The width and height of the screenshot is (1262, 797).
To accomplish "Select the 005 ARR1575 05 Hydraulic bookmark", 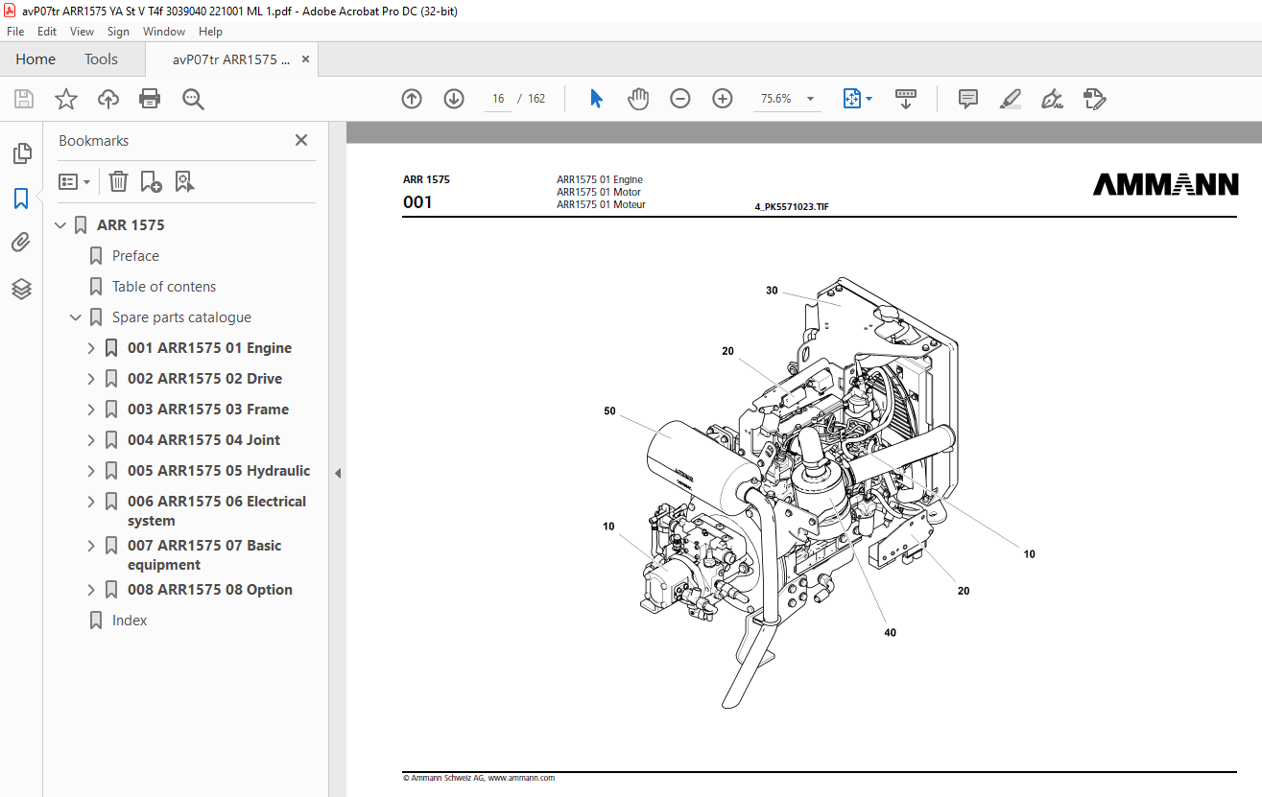I will [219, 471].
